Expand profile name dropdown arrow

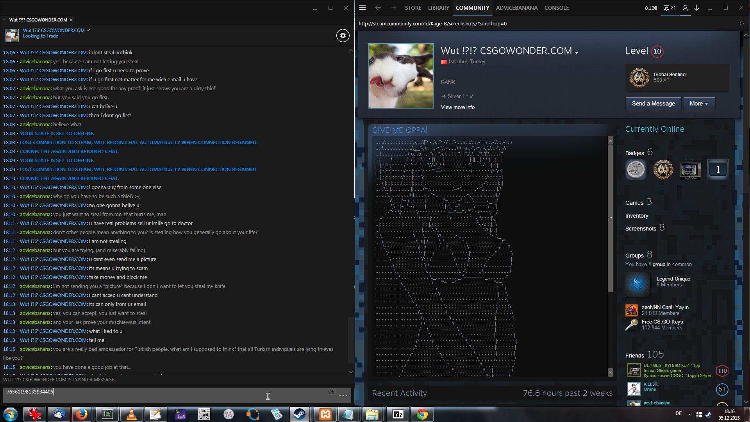click(576, 52)
